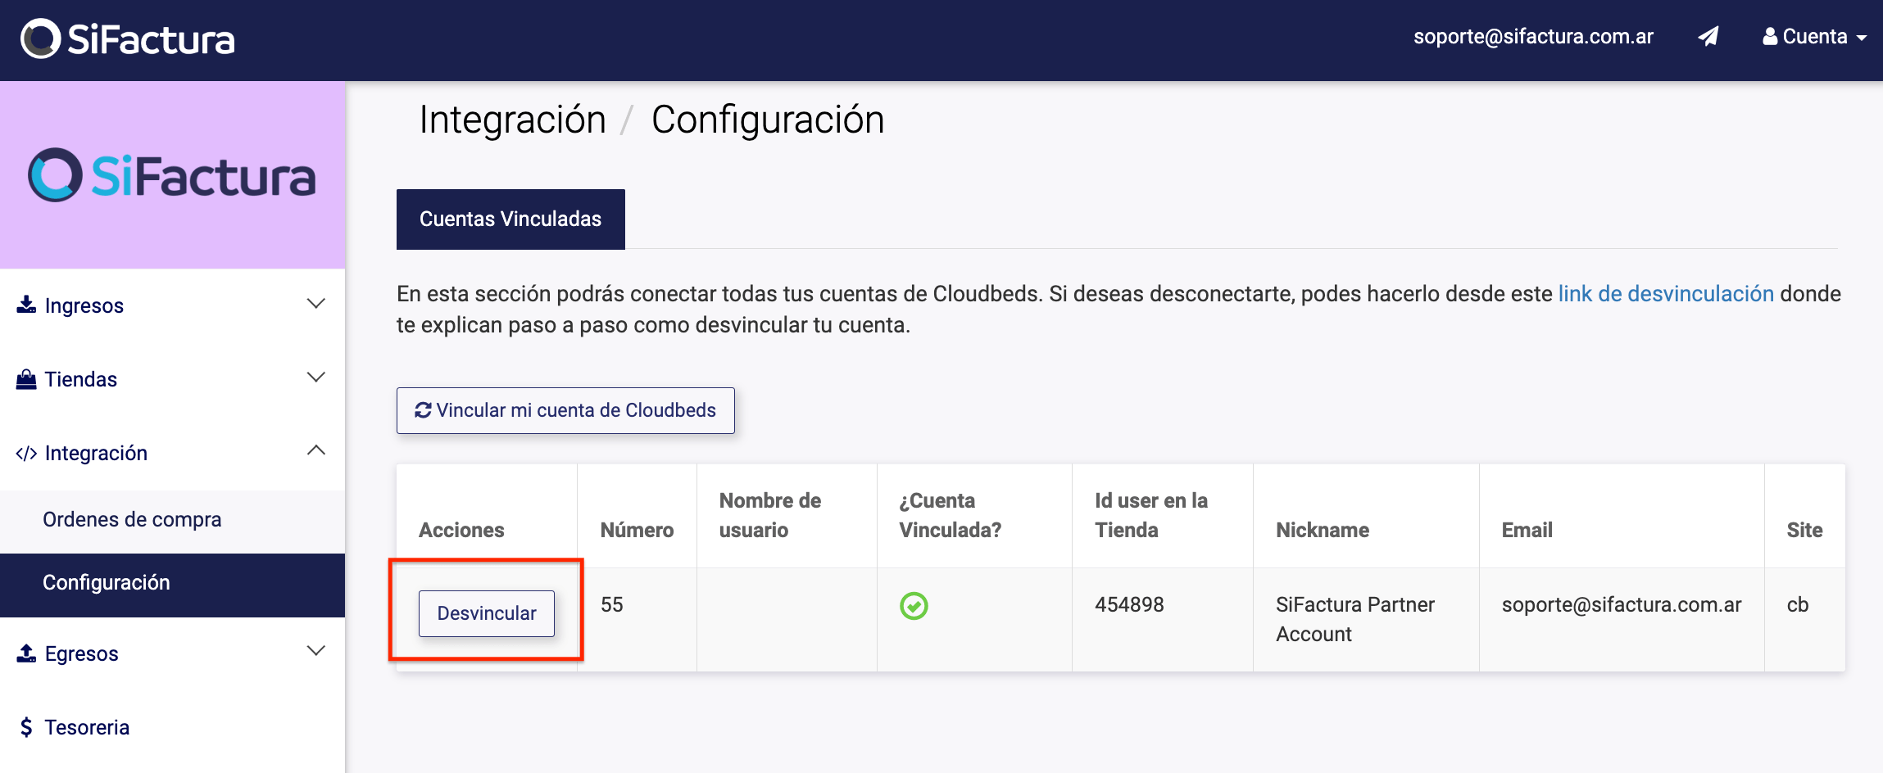Click the Tesoreria dollar sign icon
The width and height of the screenshot is (1883, 773).
(26, 727)
